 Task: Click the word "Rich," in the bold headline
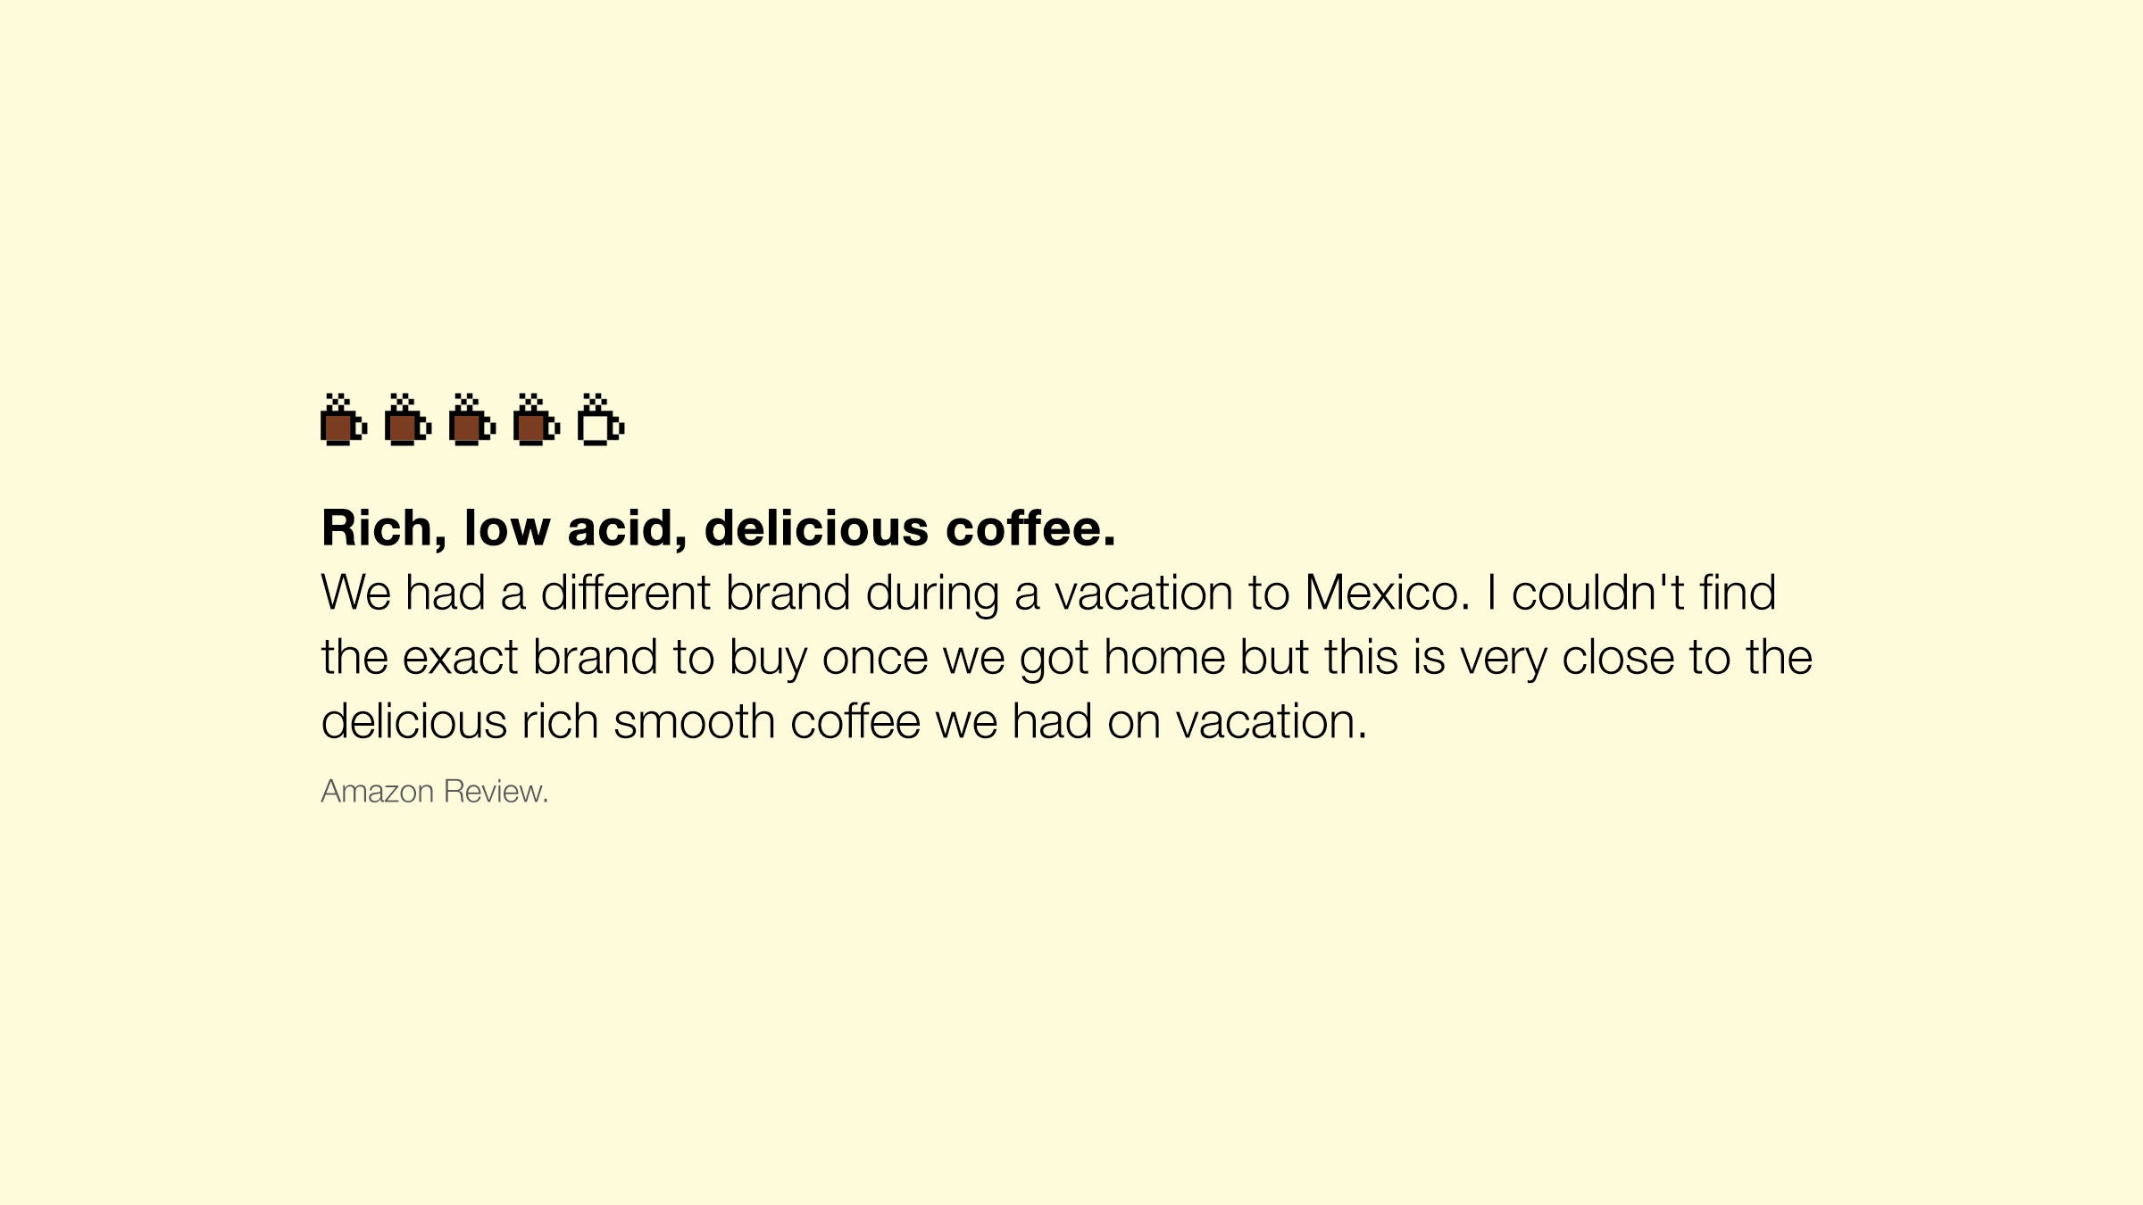point(384,528)
